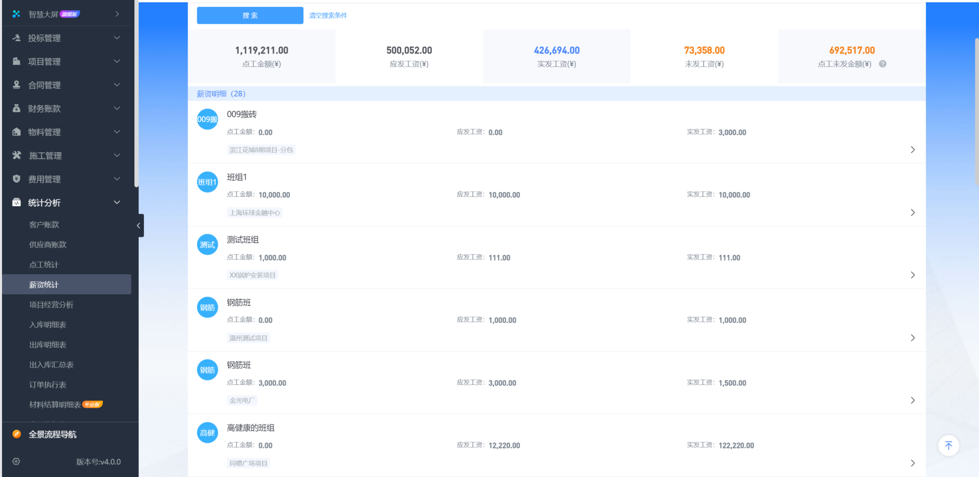Viewport: 979px width, 477px height.
Task: Open details arrow for 009搬砖 row
Action: point(913,150)
